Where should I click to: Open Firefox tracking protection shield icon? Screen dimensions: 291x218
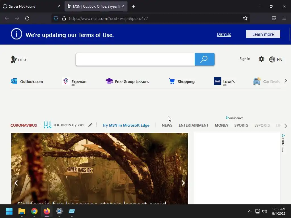click(x=56, y=18)
